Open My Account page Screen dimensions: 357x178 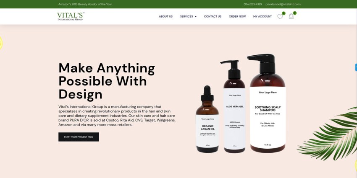point(262,17)
